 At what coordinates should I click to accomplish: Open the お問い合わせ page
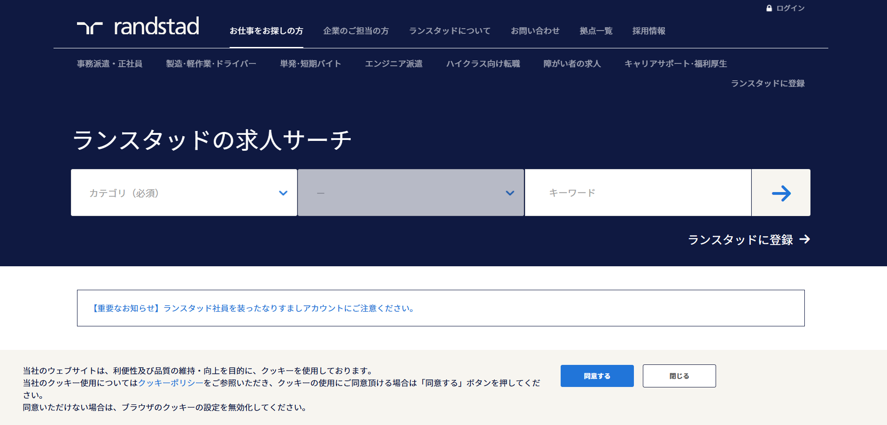[535, 31]
